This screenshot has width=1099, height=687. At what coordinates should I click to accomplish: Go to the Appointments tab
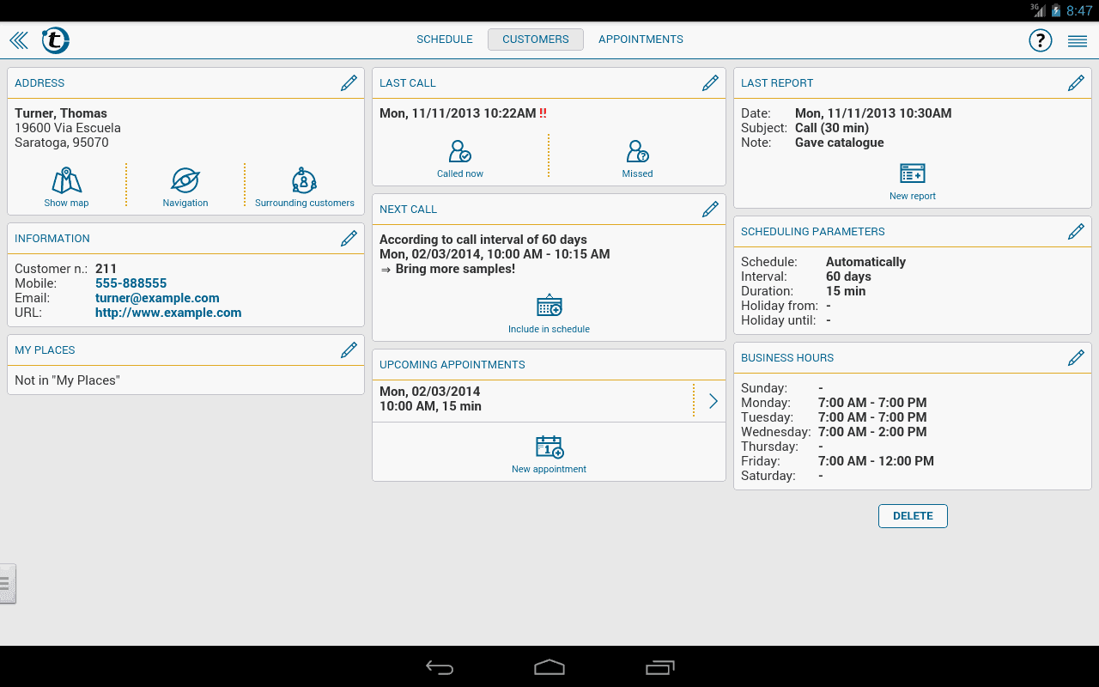click(x=641, y=40)
